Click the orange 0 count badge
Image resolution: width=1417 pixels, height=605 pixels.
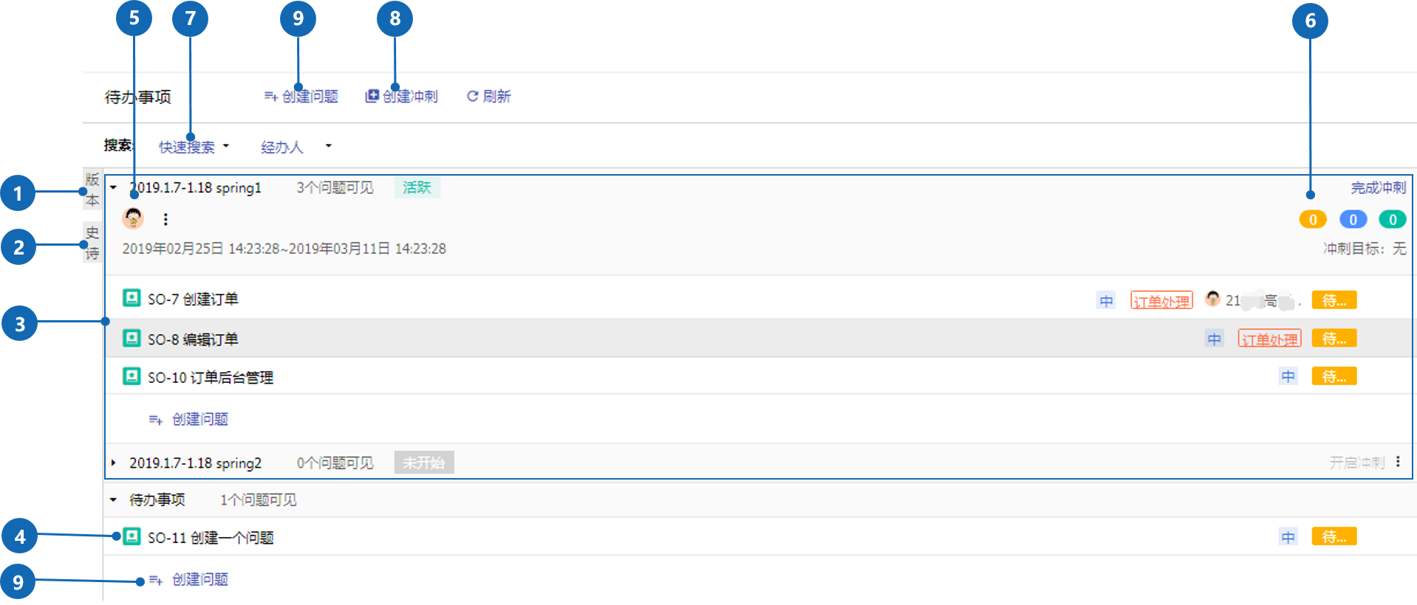(x=1313, y=219)
